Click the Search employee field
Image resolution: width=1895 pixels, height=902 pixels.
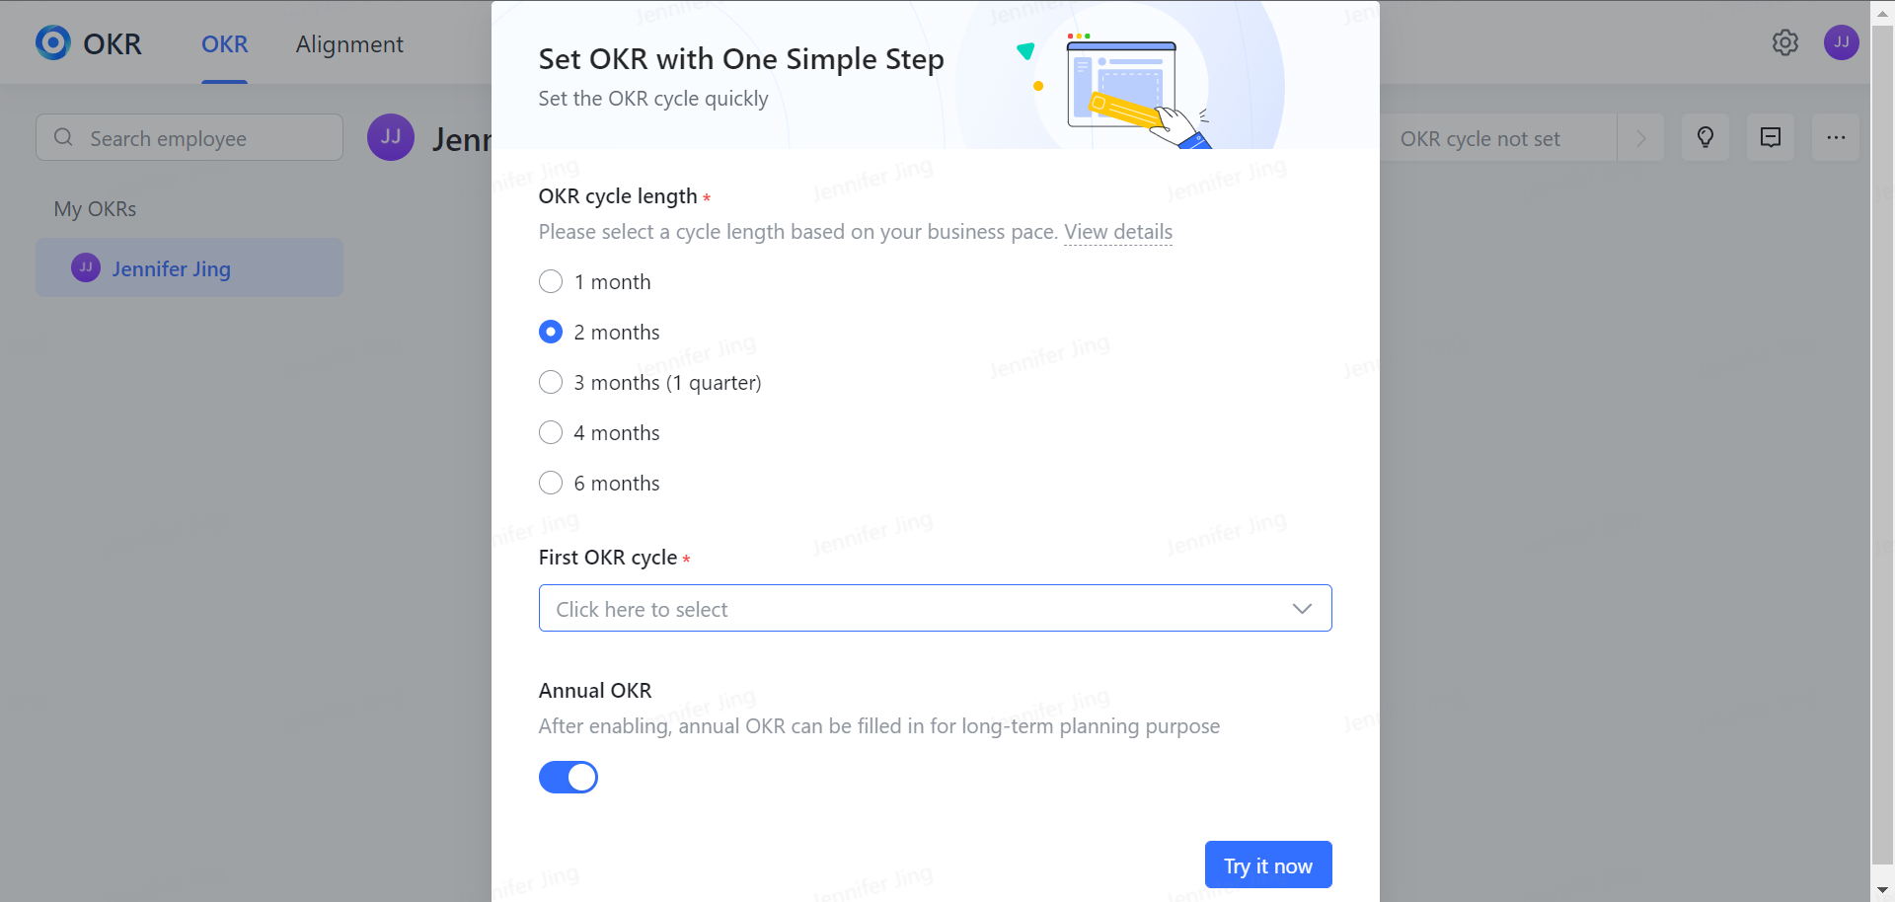(x=188, y=137)
